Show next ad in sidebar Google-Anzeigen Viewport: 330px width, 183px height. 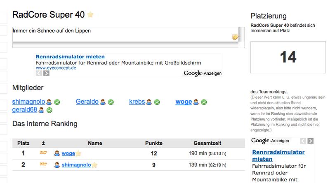310,141
